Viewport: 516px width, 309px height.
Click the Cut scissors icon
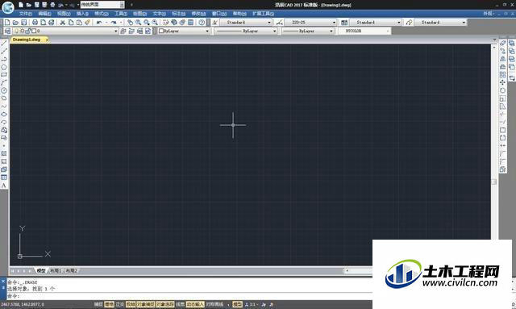pyautogui.click(x=63, y=23)
